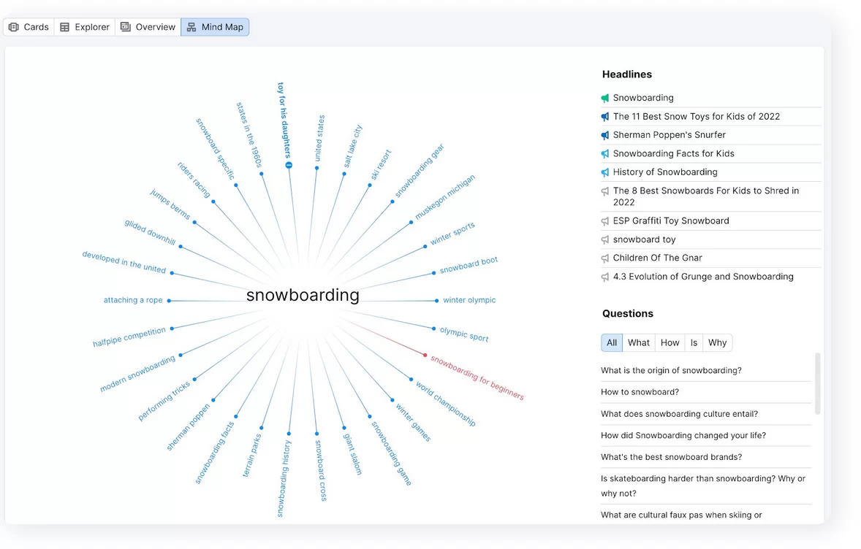
Task: Select the 'modern snowboarding' mind map node
Action: coord(138,374)
